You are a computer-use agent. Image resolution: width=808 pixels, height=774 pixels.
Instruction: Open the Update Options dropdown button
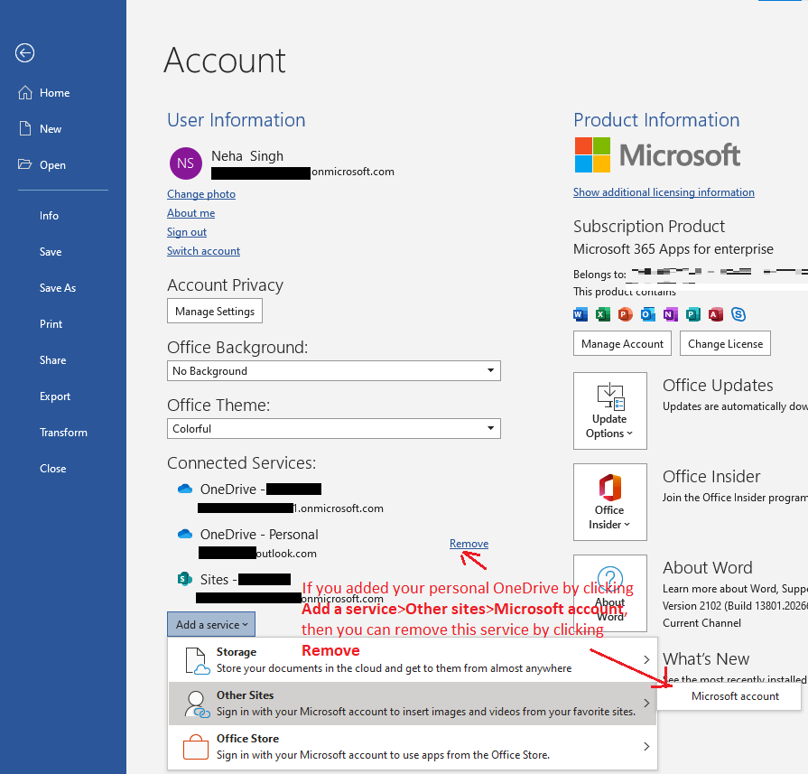click(610, 411)
